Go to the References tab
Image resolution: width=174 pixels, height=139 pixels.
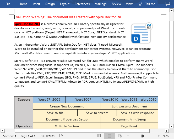(x=82, y=4)
